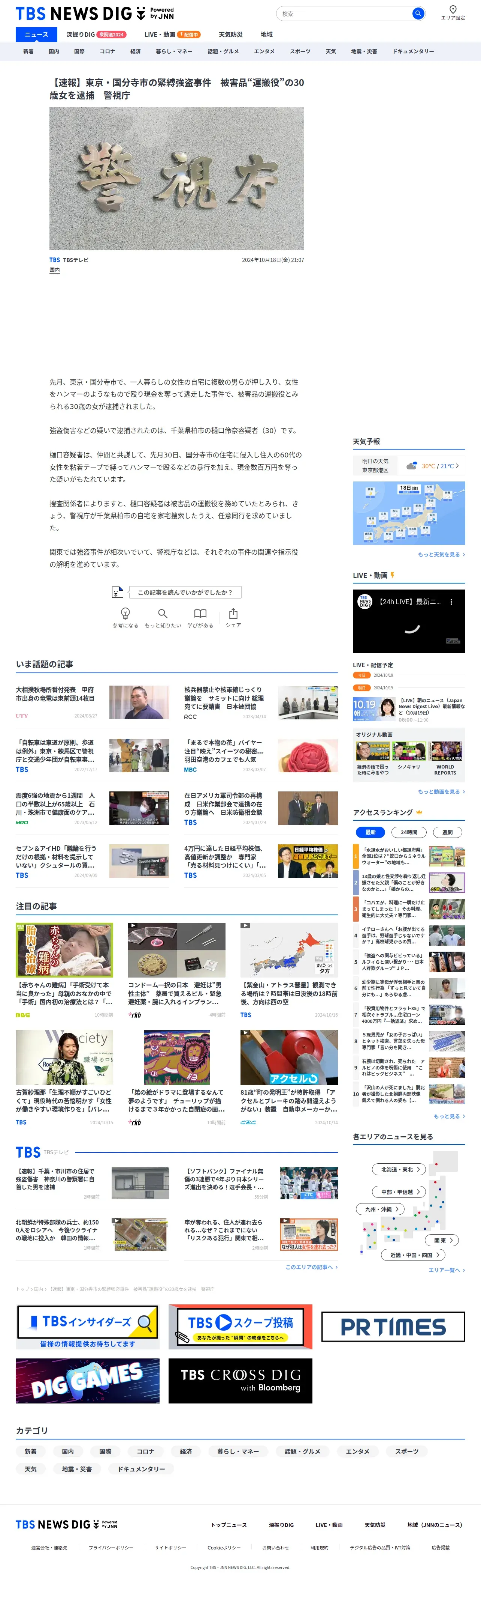Open the live video three-dot menu
The image size is (481, 1620).
(451, 602)
